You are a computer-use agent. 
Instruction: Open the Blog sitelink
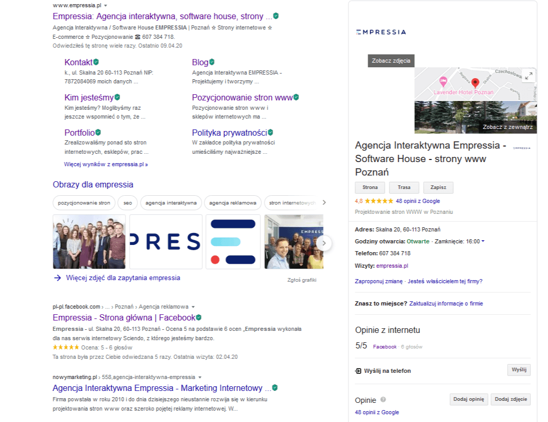(x=200, y=62)
